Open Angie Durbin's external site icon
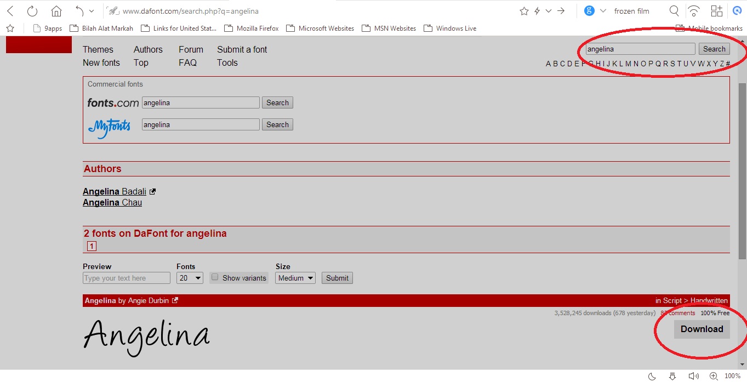 [x=175, y=300]
